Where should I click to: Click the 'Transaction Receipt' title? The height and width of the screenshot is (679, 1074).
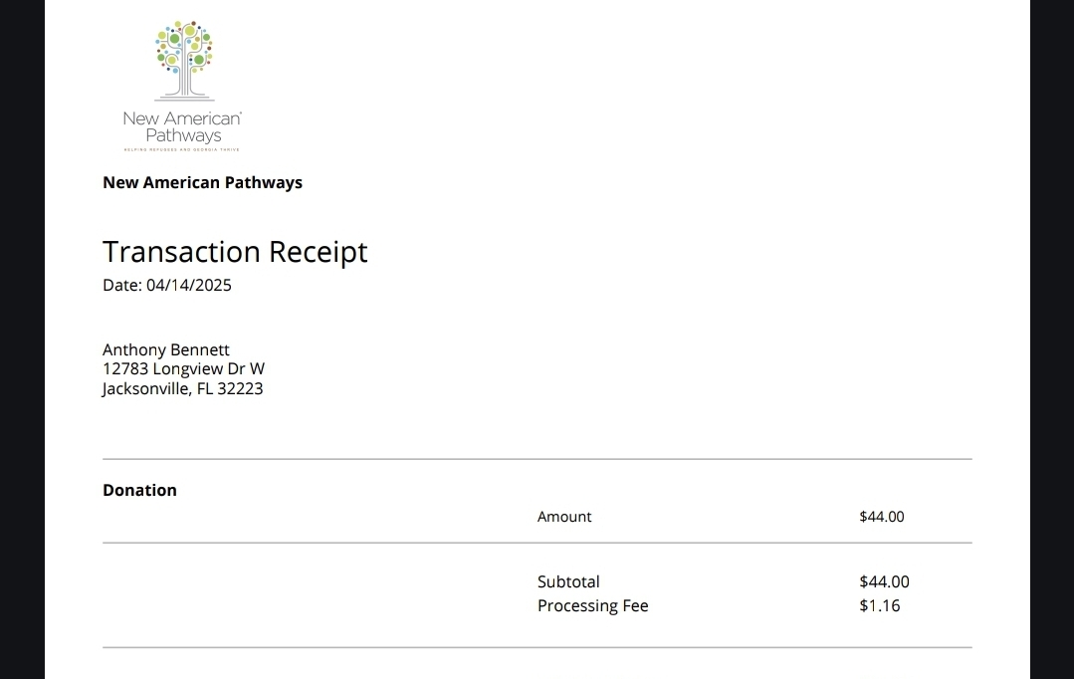pyautogui.click(x=235, y=252)
